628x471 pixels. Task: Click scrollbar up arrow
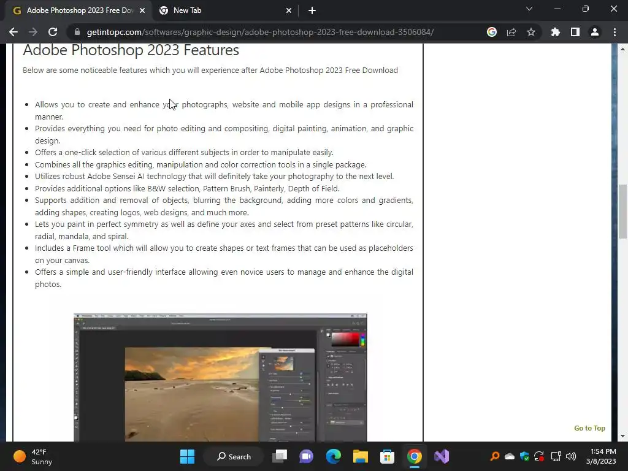click(622, 49)
